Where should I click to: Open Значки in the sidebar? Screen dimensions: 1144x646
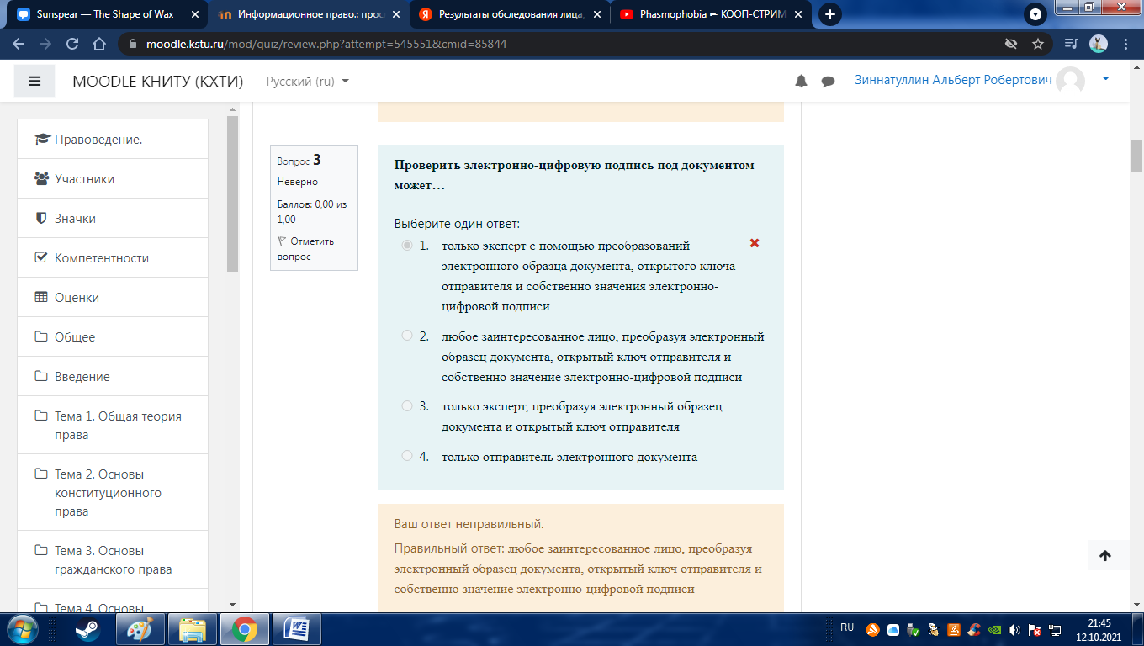pos(113,219)
